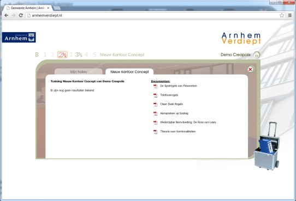Screen dimensions: 296x201
Task: Select floor 5 in the level navigation
Action: pos(94,54)
